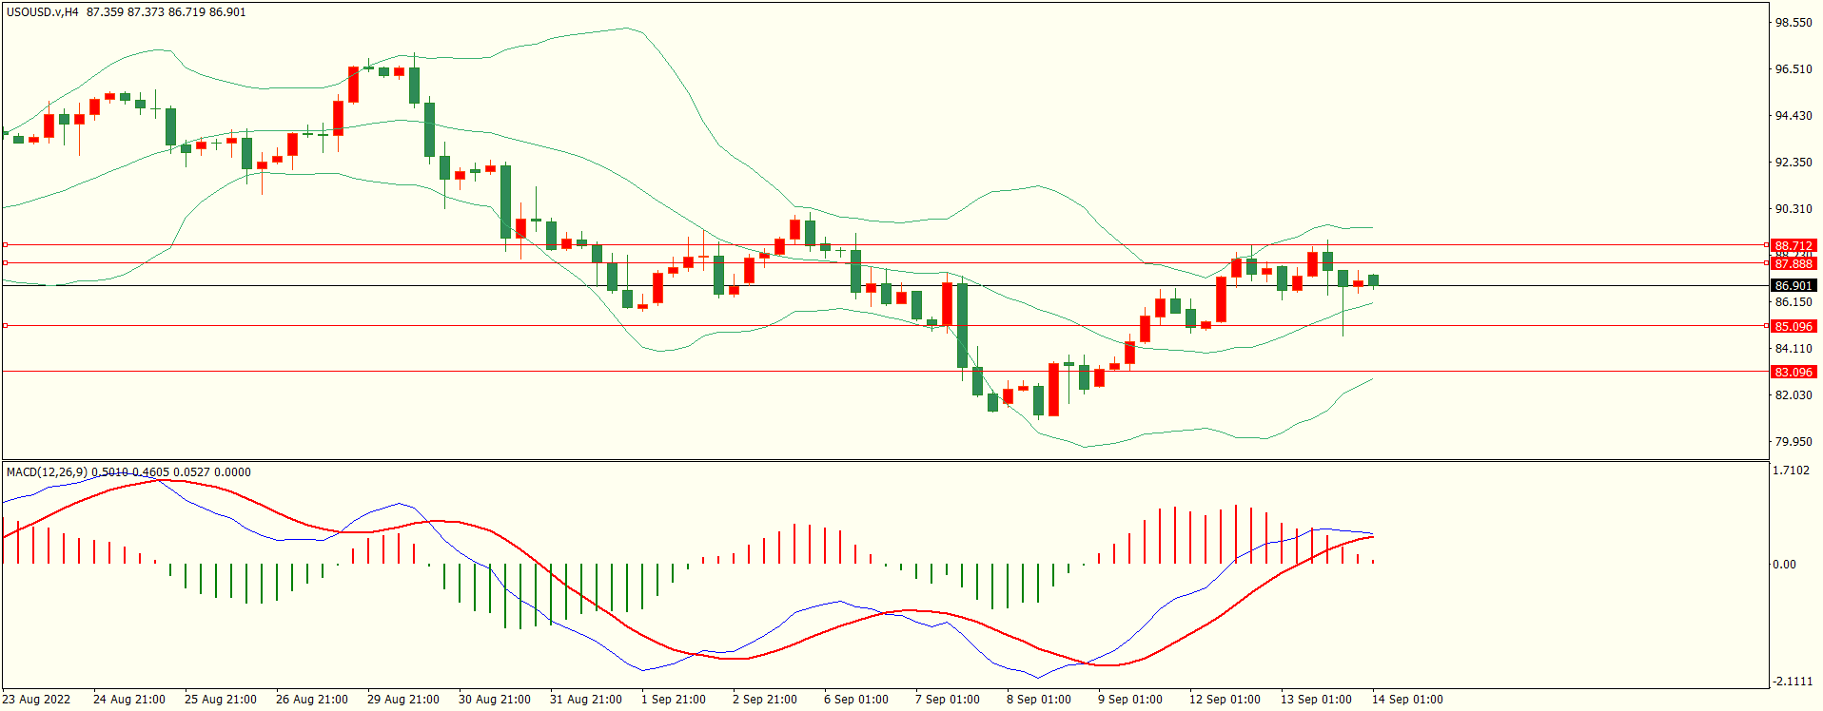Select the MACD(12,26,9) indicator label

(47, 471)
